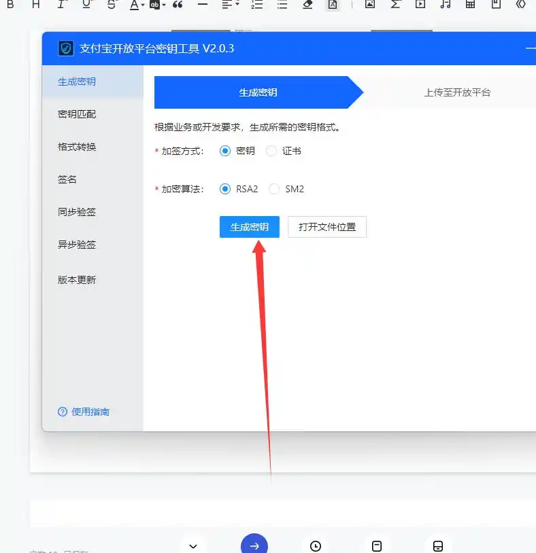This screenshot has height=553, width=536.
Task: Select RSA2 encryption algorithm radio
Action: click(225, 189)
